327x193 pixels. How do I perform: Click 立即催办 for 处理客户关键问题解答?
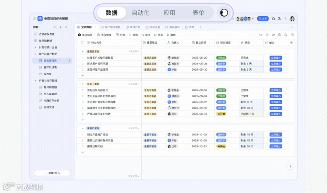point(276,58)
